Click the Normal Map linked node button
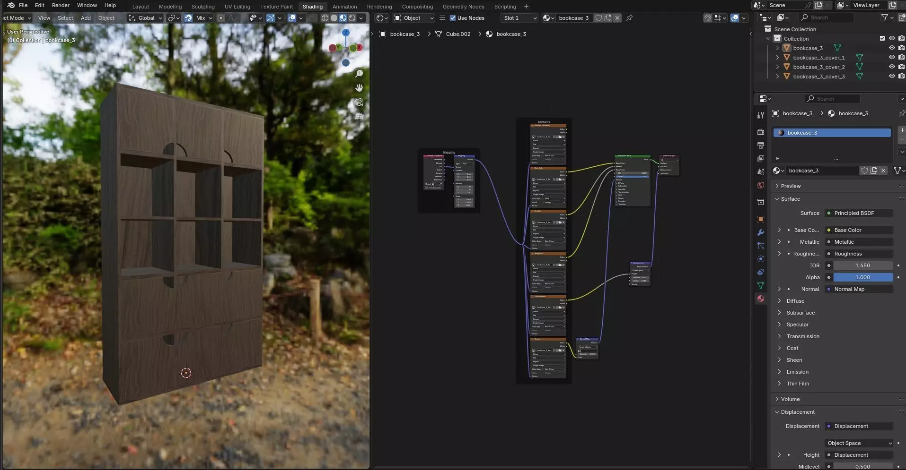 point(859,289)
